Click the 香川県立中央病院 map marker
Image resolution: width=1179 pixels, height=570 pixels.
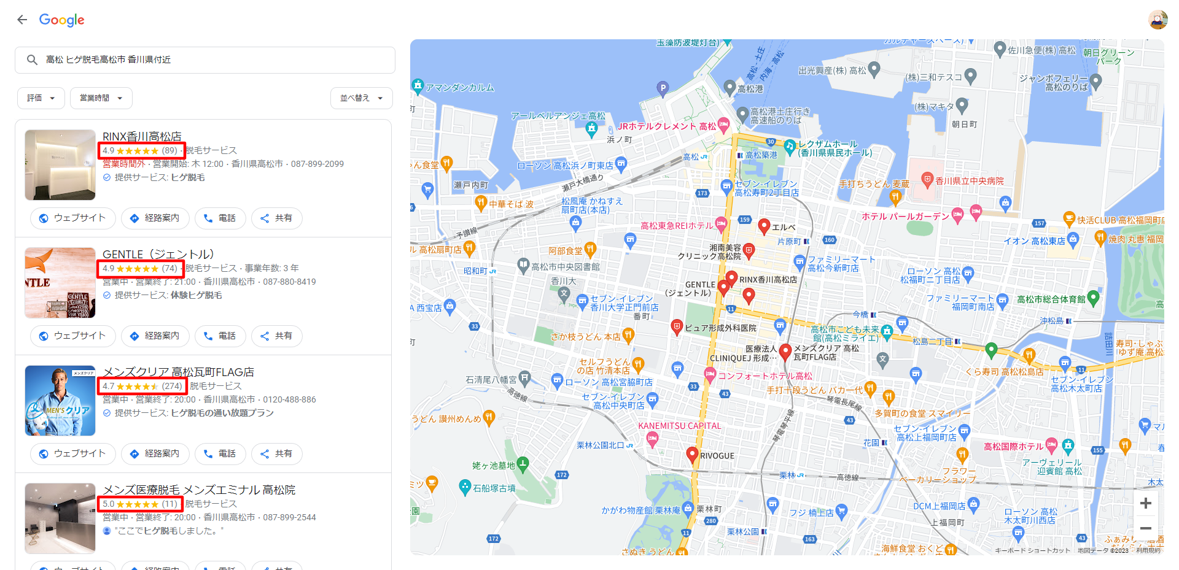[x=927, y=180]
